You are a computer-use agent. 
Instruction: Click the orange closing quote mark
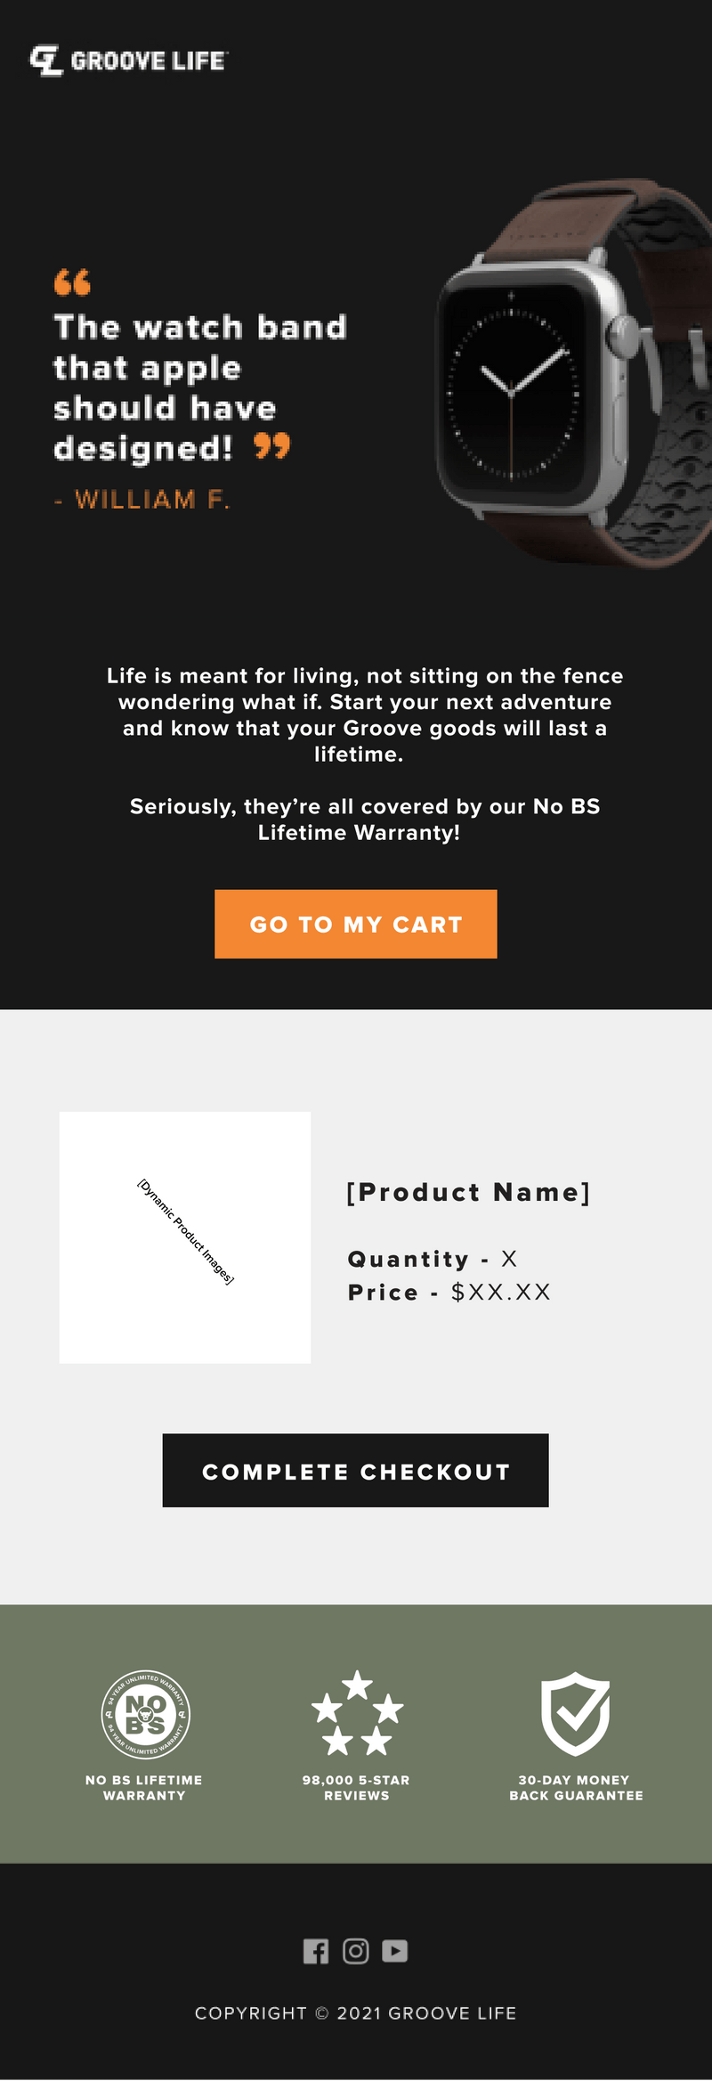(x=271, y=445)
